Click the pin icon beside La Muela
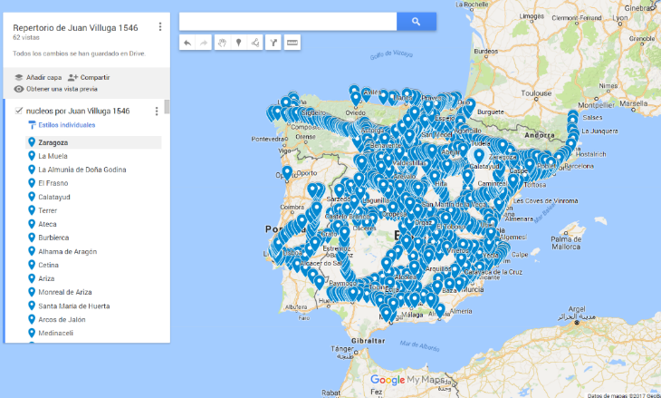 32,156
